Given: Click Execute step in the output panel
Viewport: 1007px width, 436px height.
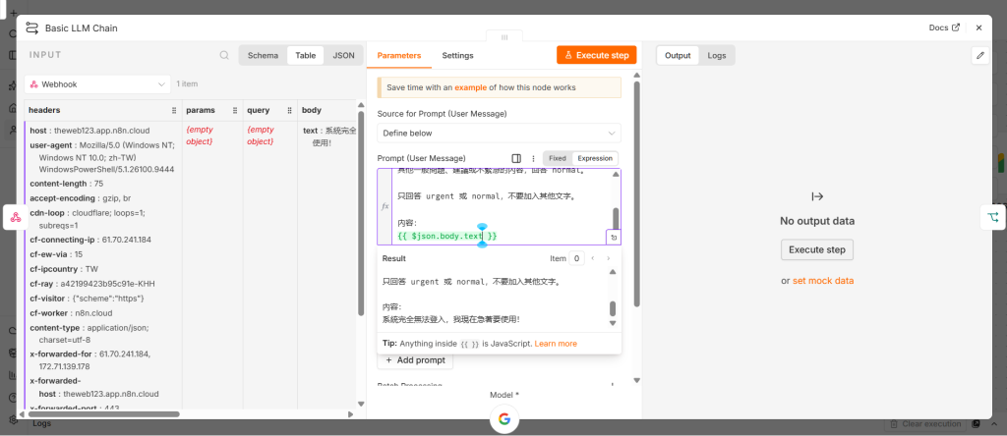Looking at the screenshot, I should pos(817,249).
